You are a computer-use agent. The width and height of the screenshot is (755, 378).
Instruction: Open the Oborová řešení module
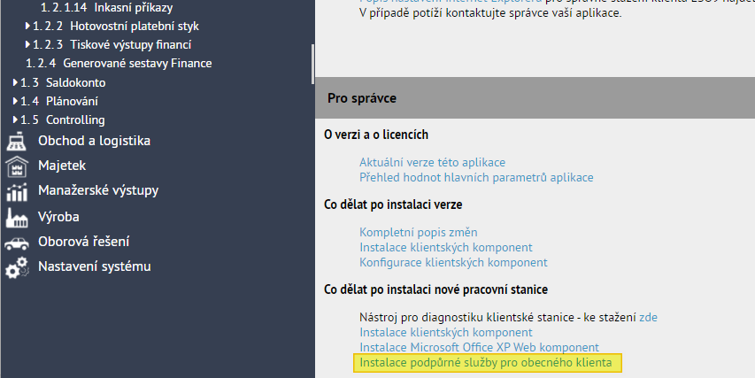point(83,242)
